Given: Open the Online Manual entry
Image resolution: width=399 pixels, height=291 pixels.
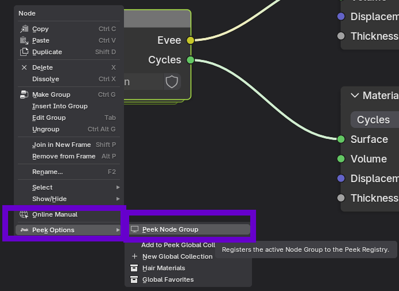Looking at the screenshot, I should pyautogui.click(x=68, y=214).
